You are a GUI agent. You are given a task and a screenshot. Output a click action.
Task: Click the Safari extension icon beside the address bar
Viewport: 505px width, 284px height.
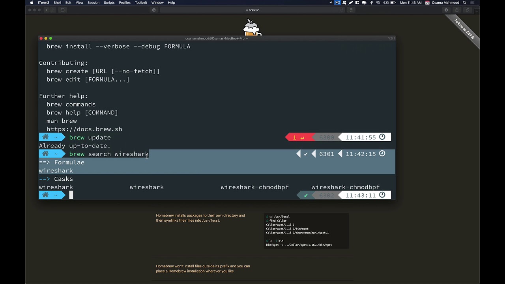(154, 10)
